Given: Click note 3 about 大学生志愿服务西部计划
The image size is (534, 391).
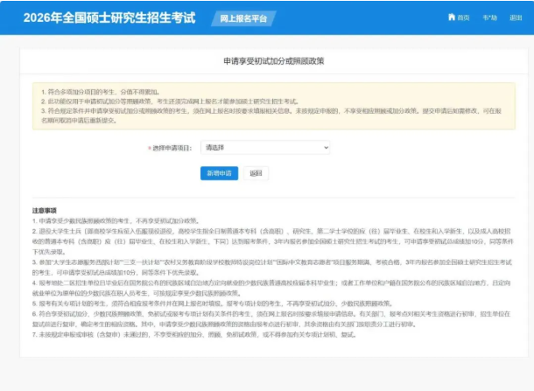Looking at the screenshot, I should pyautogui.click(x=263, y=262).
